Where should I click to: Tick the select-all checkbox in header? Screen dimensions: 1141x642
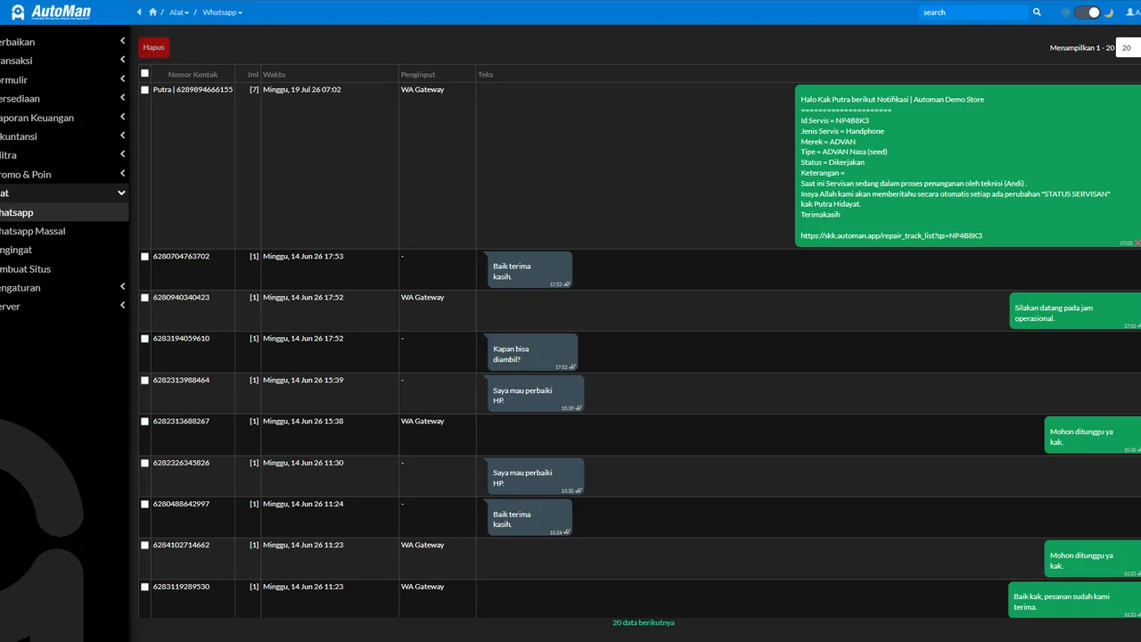pos(145,74)
